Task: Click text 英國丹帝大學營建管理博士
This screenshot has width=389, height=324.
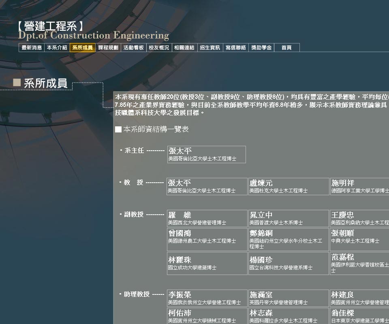Action: tap(278, 303)
